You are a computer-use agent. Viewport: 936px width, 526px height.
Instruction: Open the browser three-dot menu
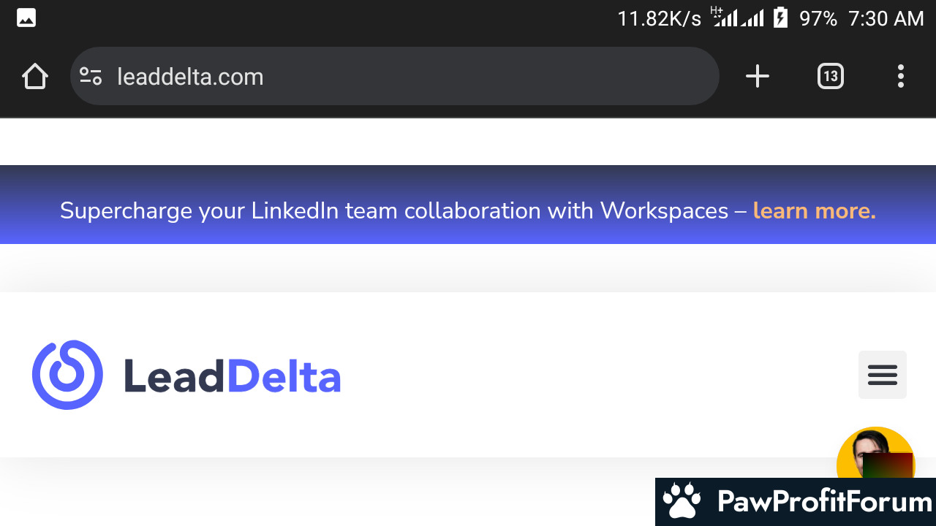point(901,76)
